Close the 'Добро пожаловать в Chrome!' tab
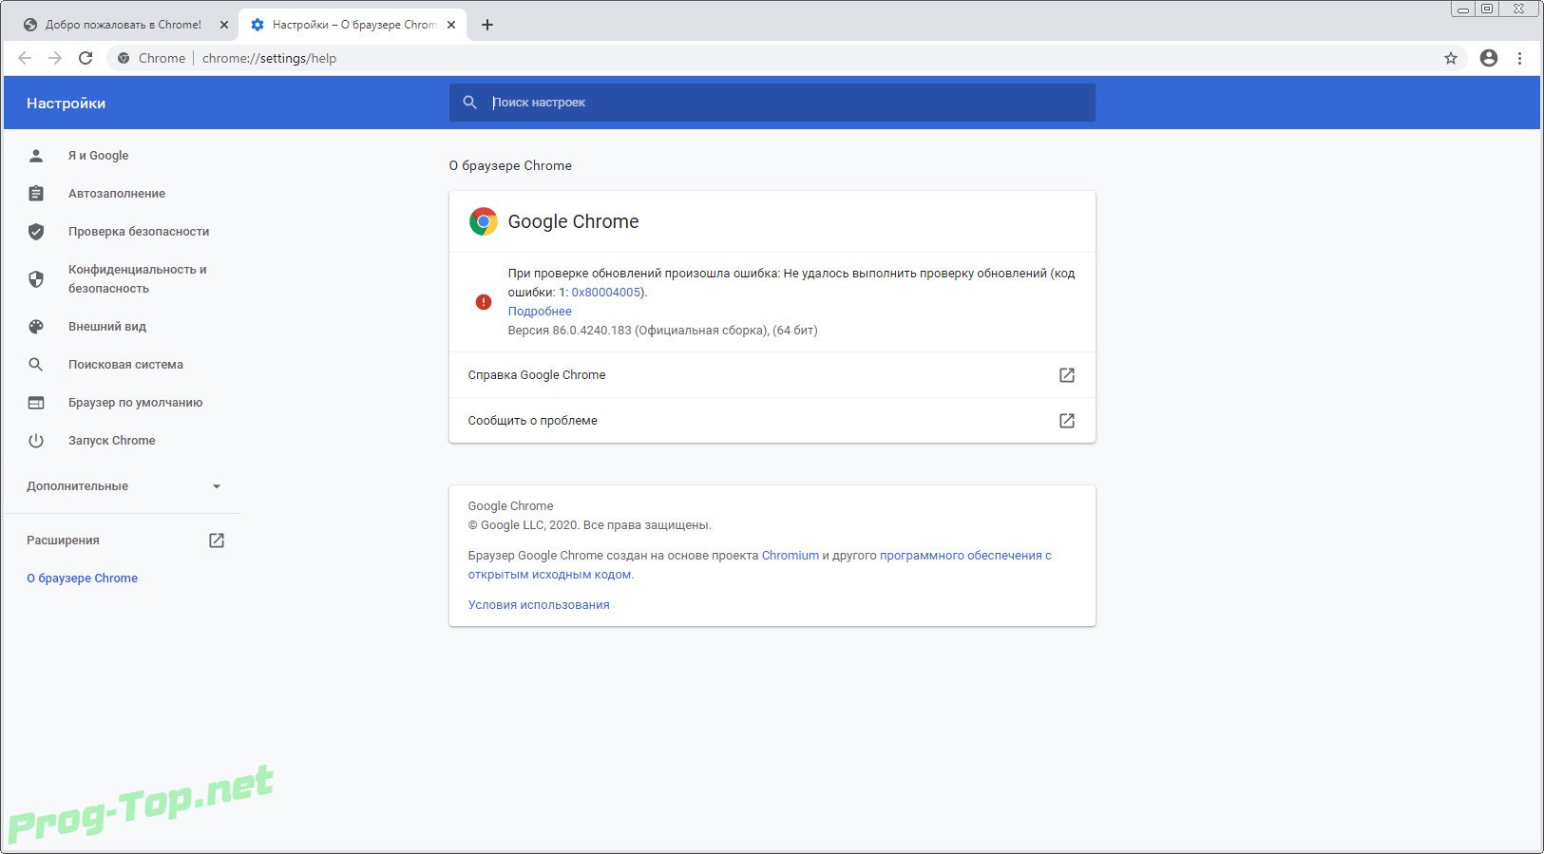Screen dimensions: 1544x854 tap(224, 25)
